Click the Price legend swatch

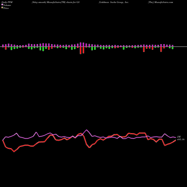(x=2, y=8)
